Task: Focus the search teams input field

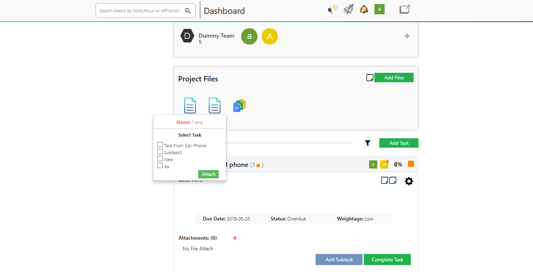Action: tap(140, 11)
